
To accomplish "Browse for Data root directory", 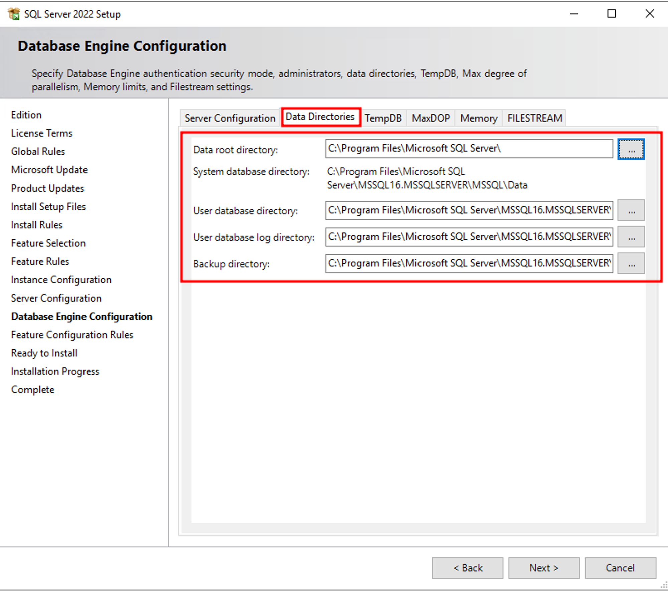I will coord(631,149).
